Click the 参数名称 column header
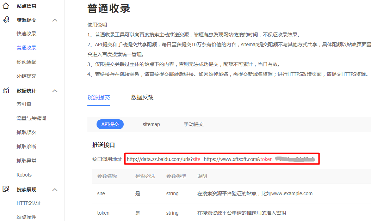 click(x=107, y=176)
